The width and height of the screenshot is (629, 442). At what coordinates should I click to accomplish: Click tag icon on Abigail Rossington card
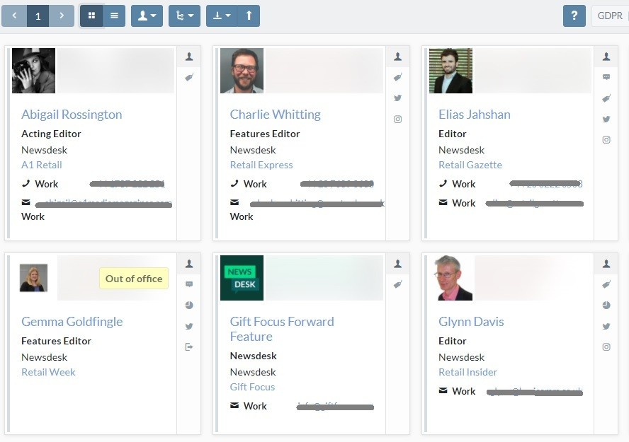click(x=189, y=77)
